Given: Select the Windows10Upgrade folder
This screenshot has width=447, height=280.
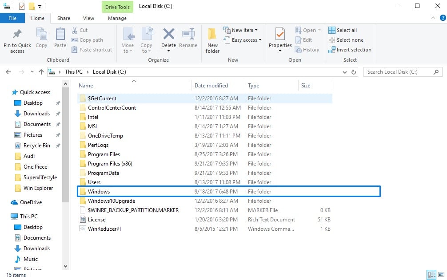Looking at the screenshot, I should [205, 201].
